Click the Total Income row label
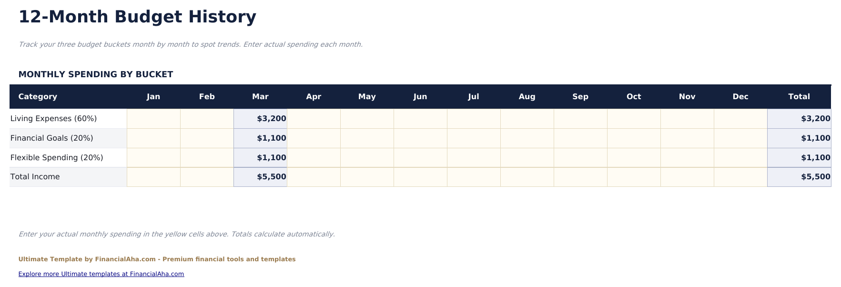Image resolution: width=841 pixels, height=287 pixels. click(x=35, y=177)
